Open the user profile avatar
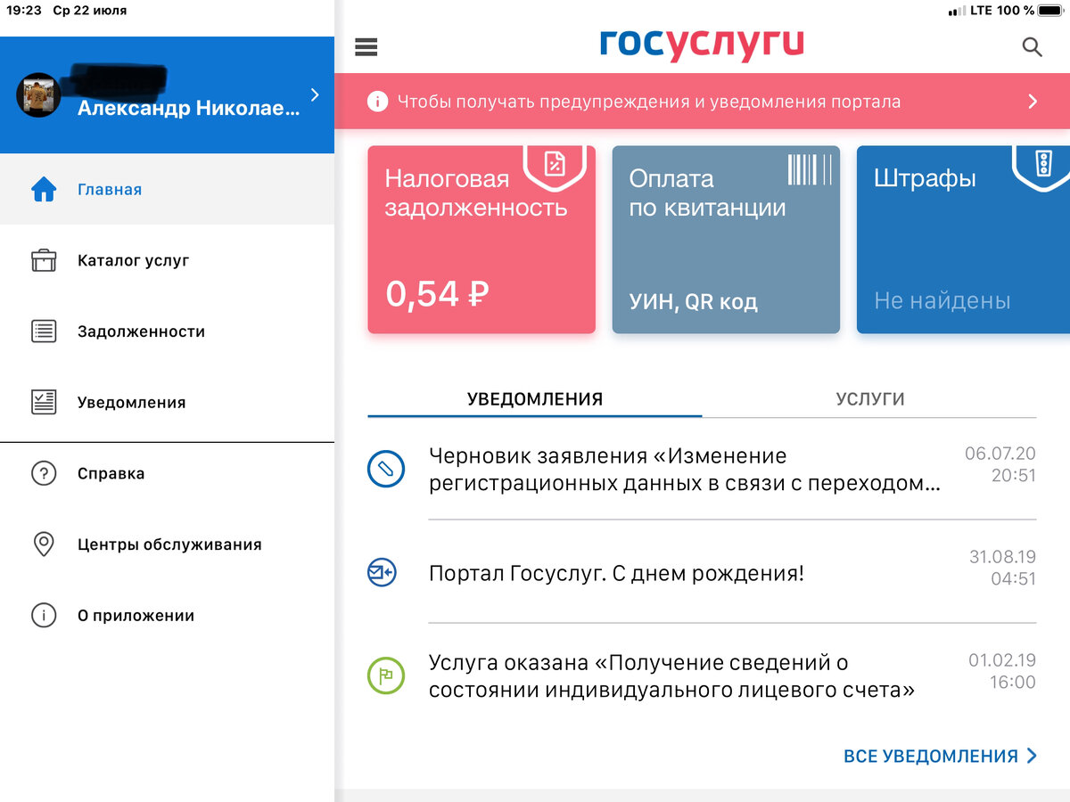This screenshot has width=1070, height=802. (39, 94)
